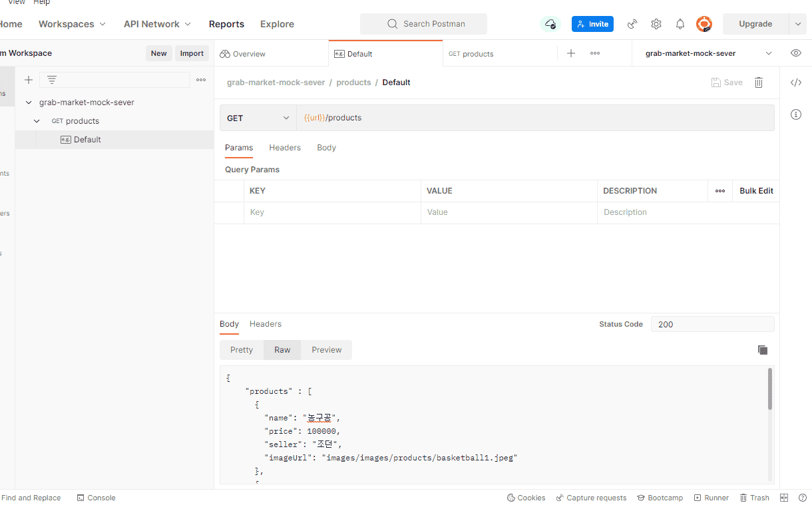Screen dimensions: 812x505
Task: Click the sync status cloud icon
Action: tap(550, 24)
